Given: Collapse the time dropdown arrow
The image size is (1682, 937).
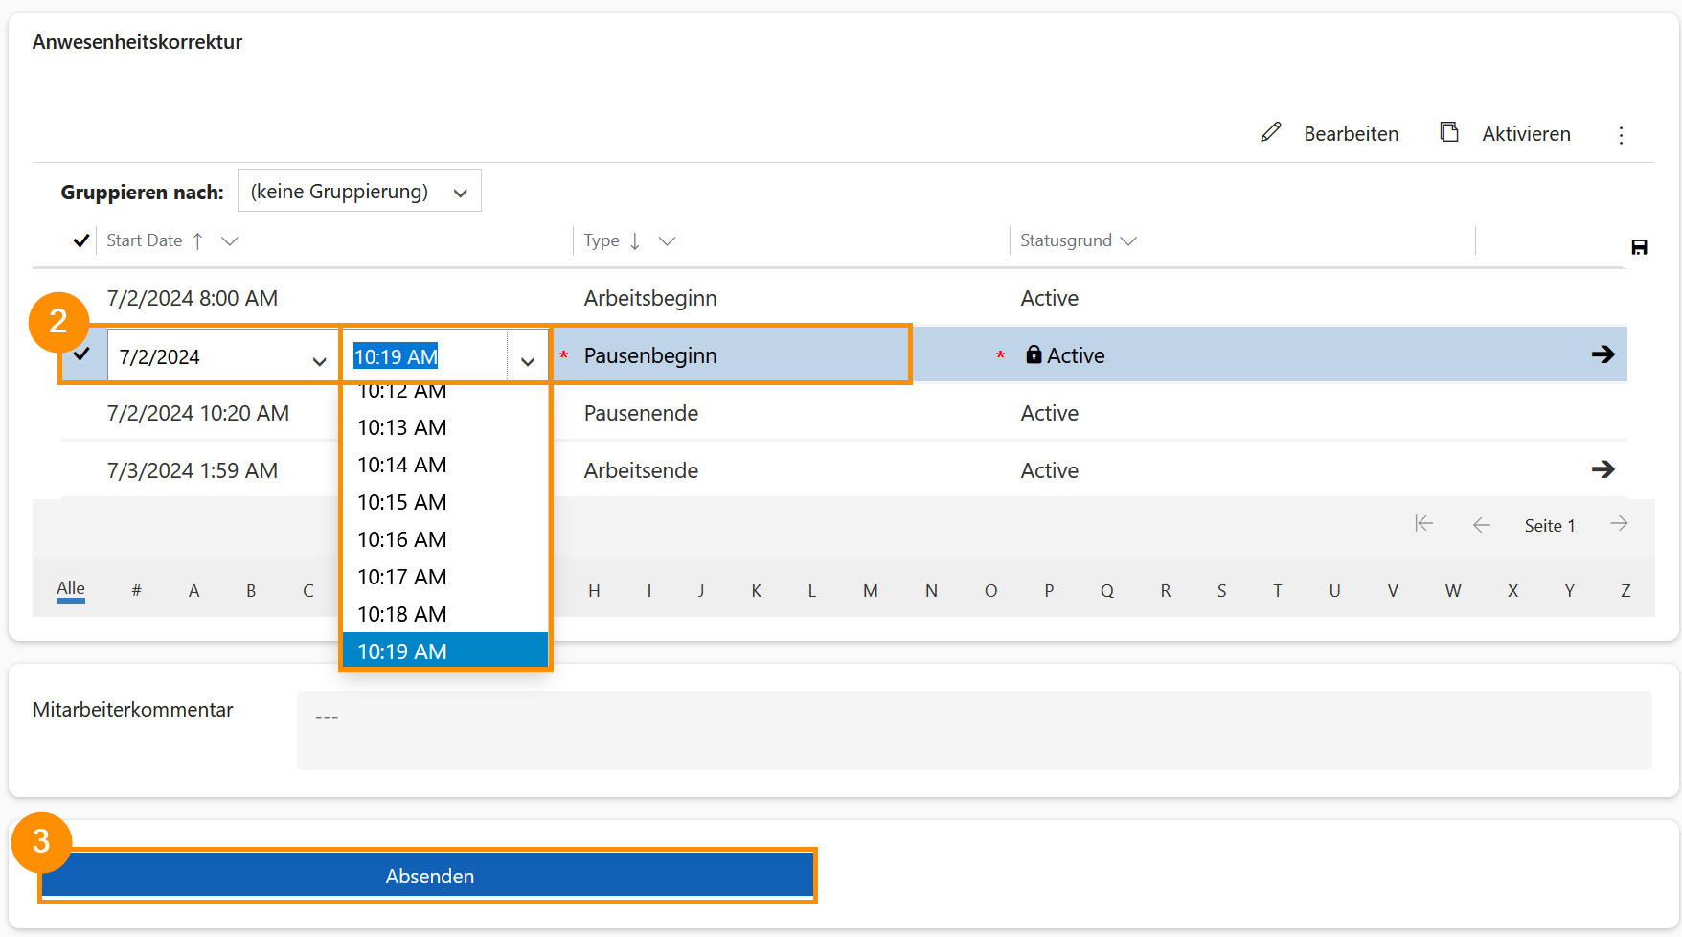Looking at the screenshot, I should click(x=527, y=360).
